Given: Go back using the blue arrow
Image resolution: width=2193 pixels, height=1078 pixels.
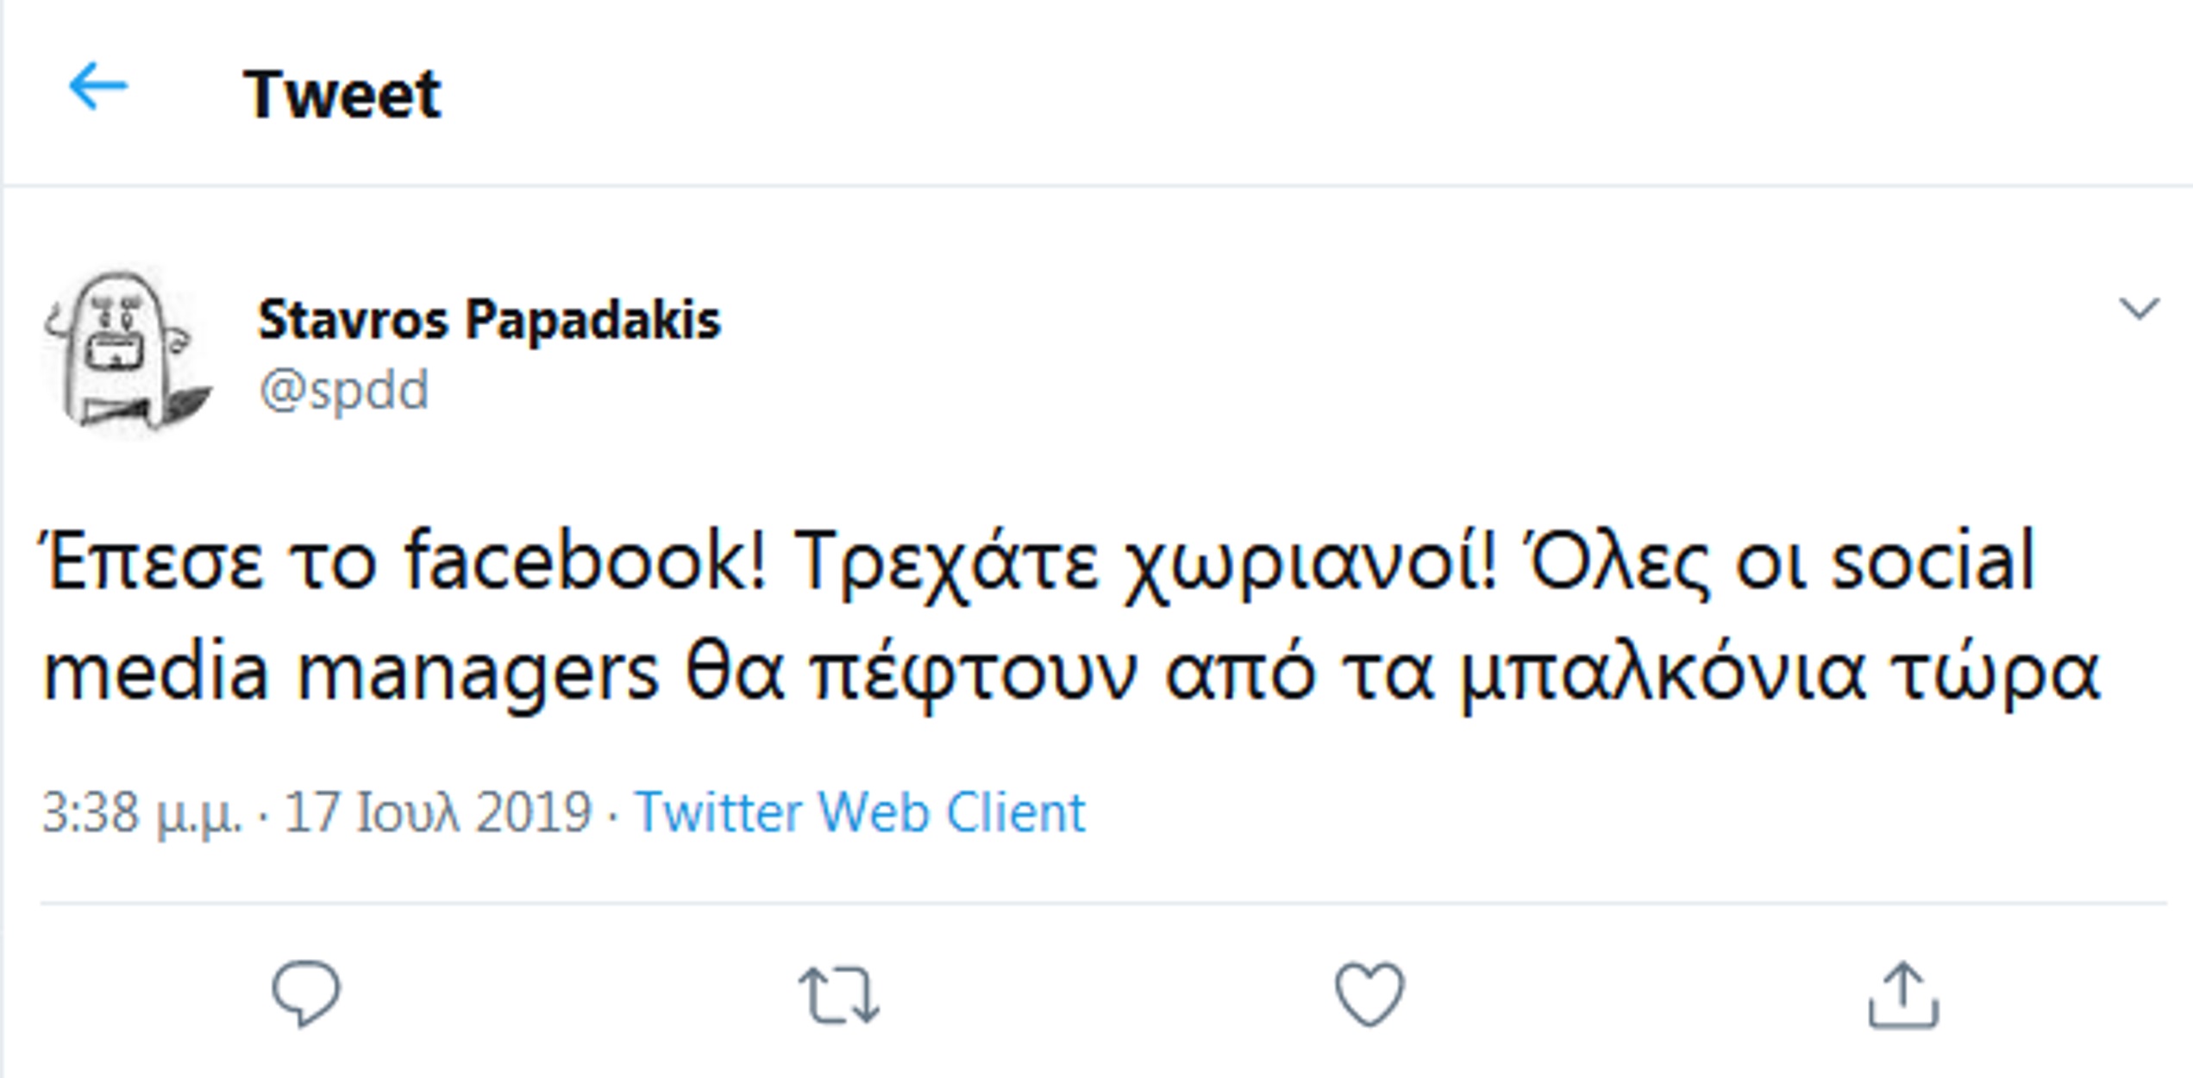Looking at the screenshot, I should tap(98, 87).
